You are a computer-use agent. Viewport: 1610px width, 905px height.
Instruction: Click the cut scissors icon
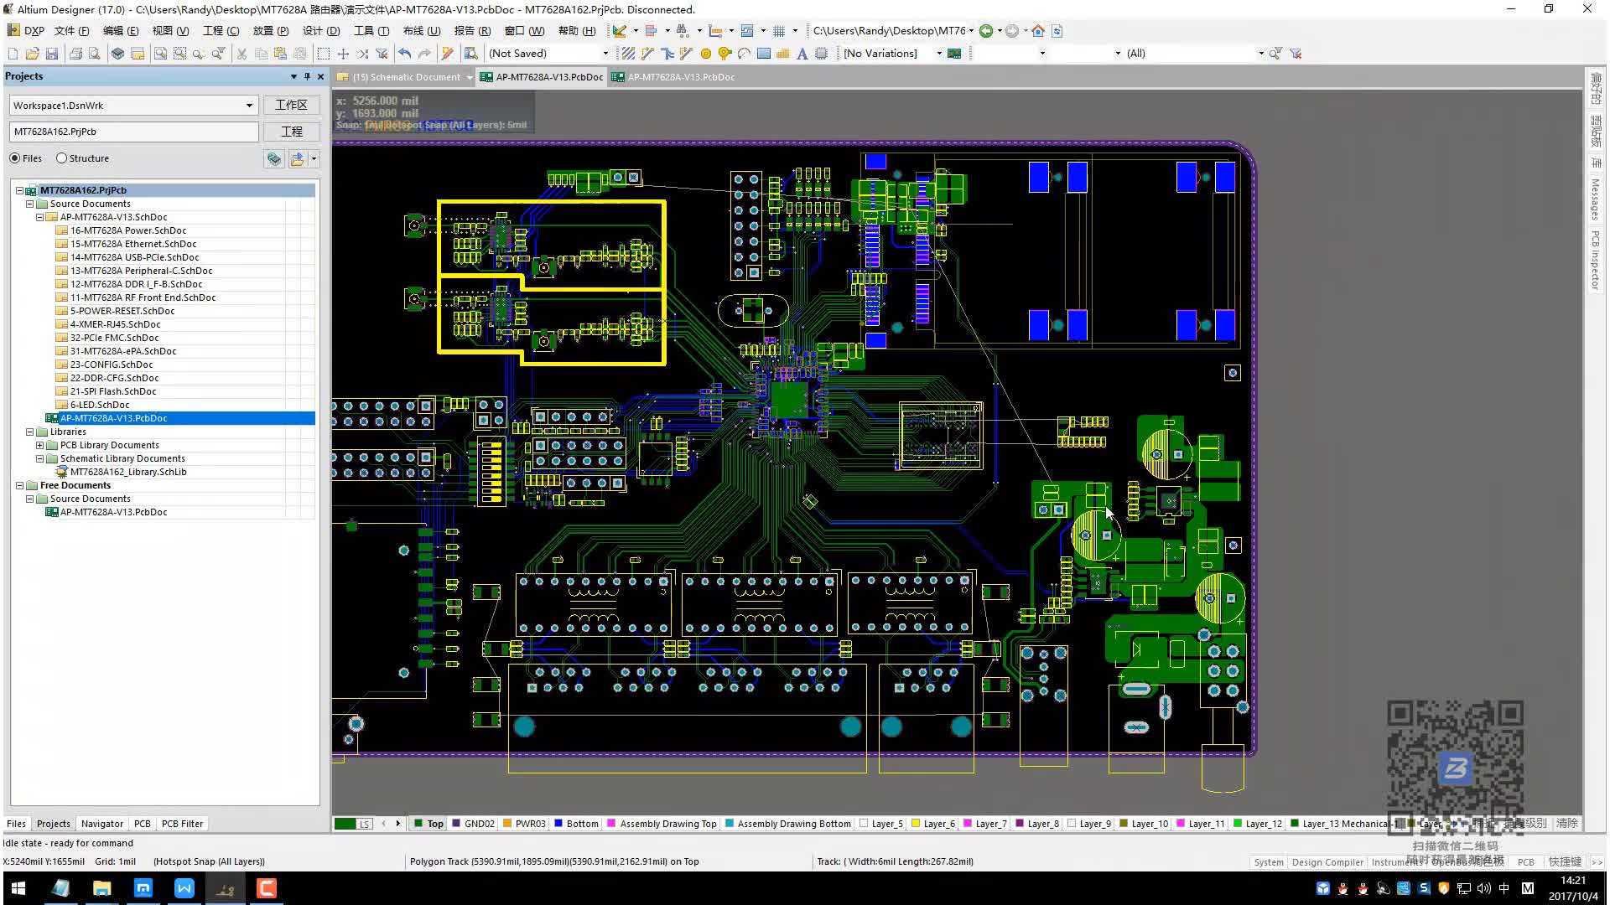click(x=241, y=54)
